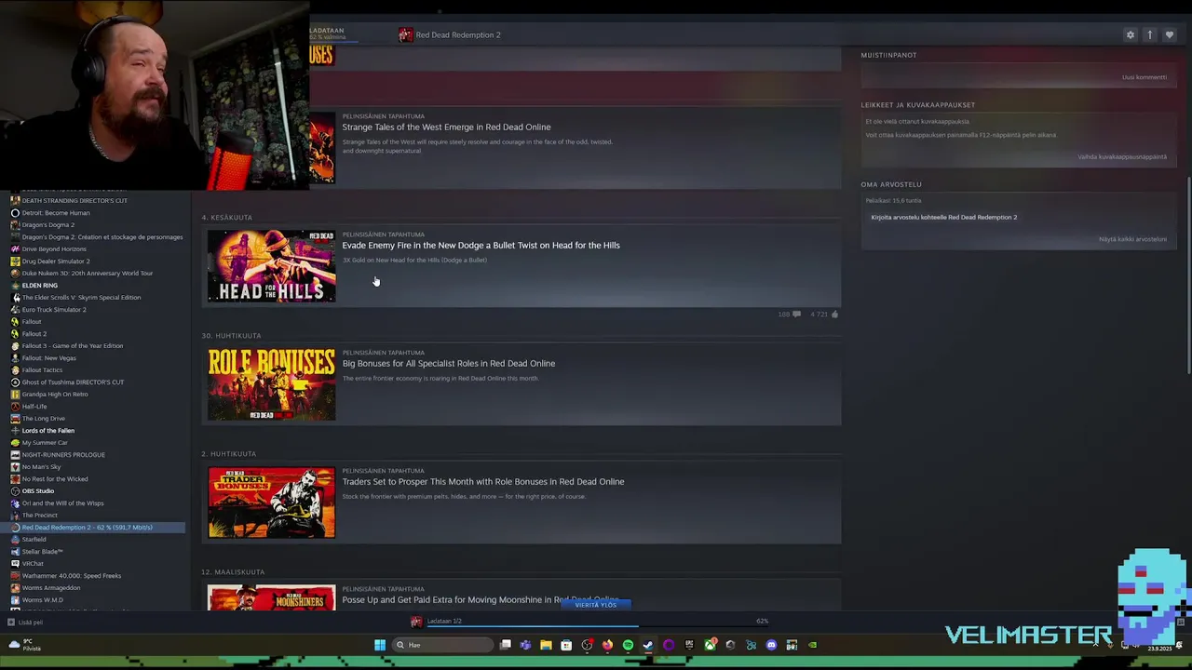
Task: Select Starfield in the library list
Action: (34, 540)
